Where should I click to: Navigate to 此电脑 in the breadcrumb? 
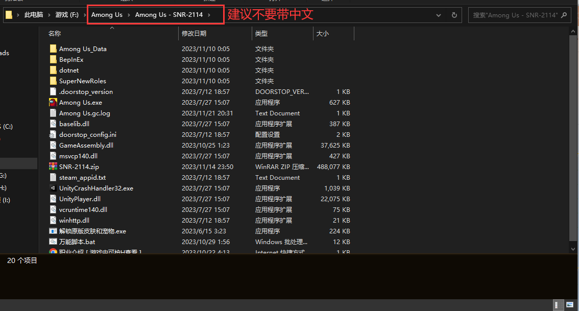pos(34,15)
